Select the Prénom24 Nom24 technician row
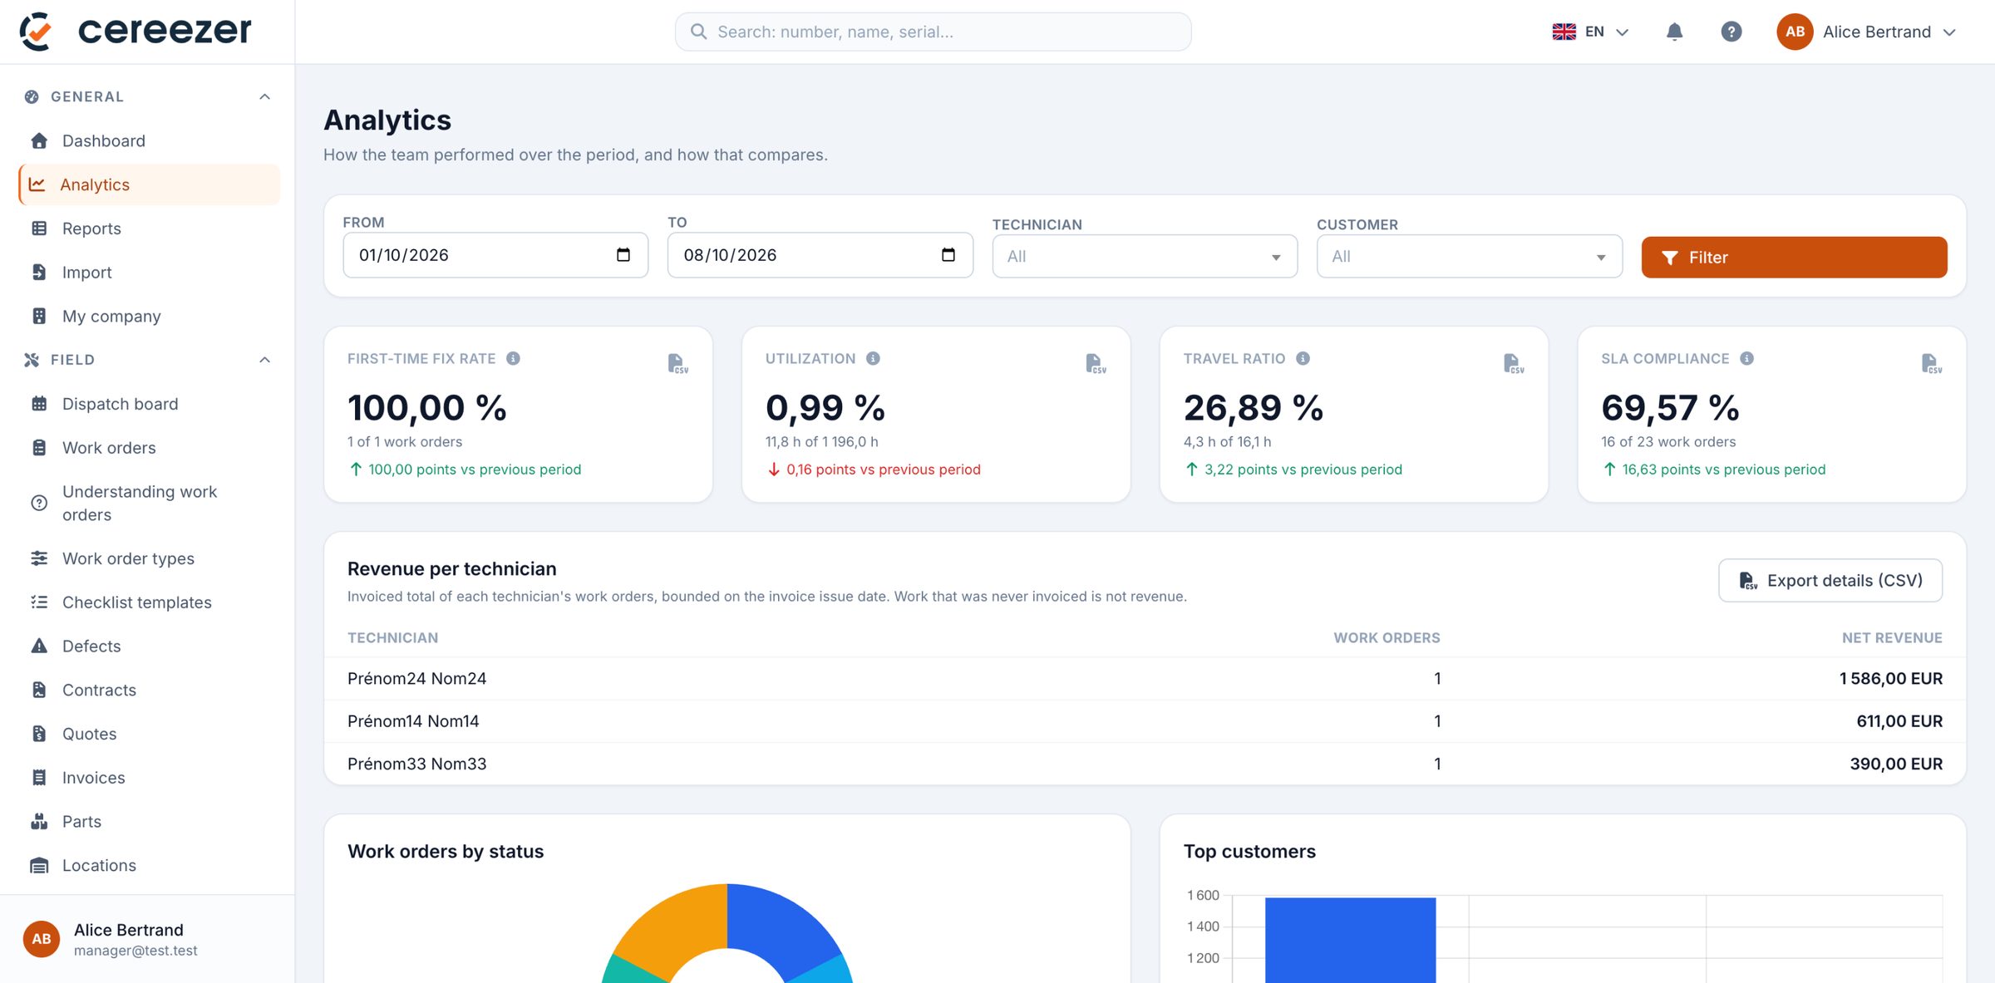Screen dimensions: 1995x983 1145,679
